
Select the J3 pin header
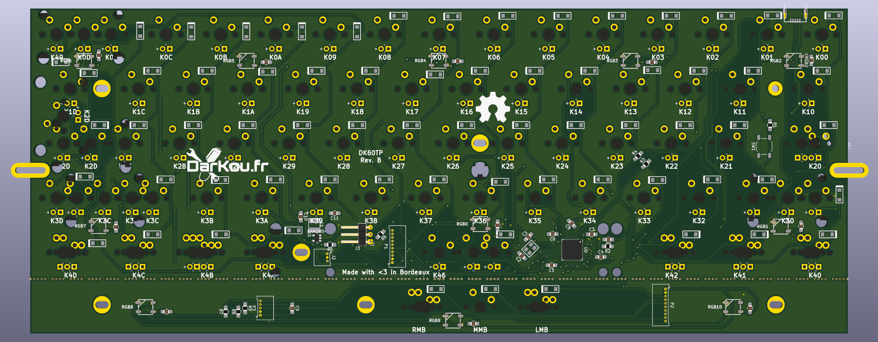pyautogui.click(x=357, y=235)
